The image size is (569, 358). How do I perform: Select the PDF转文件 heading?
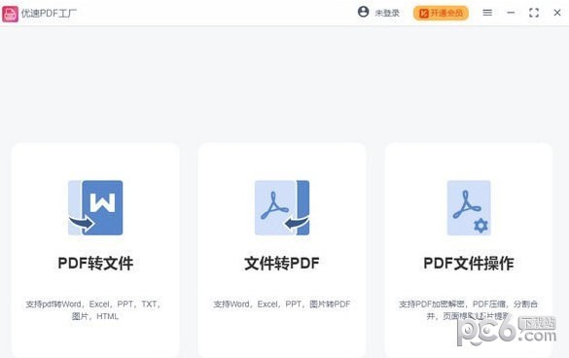[x=95, y=264]
